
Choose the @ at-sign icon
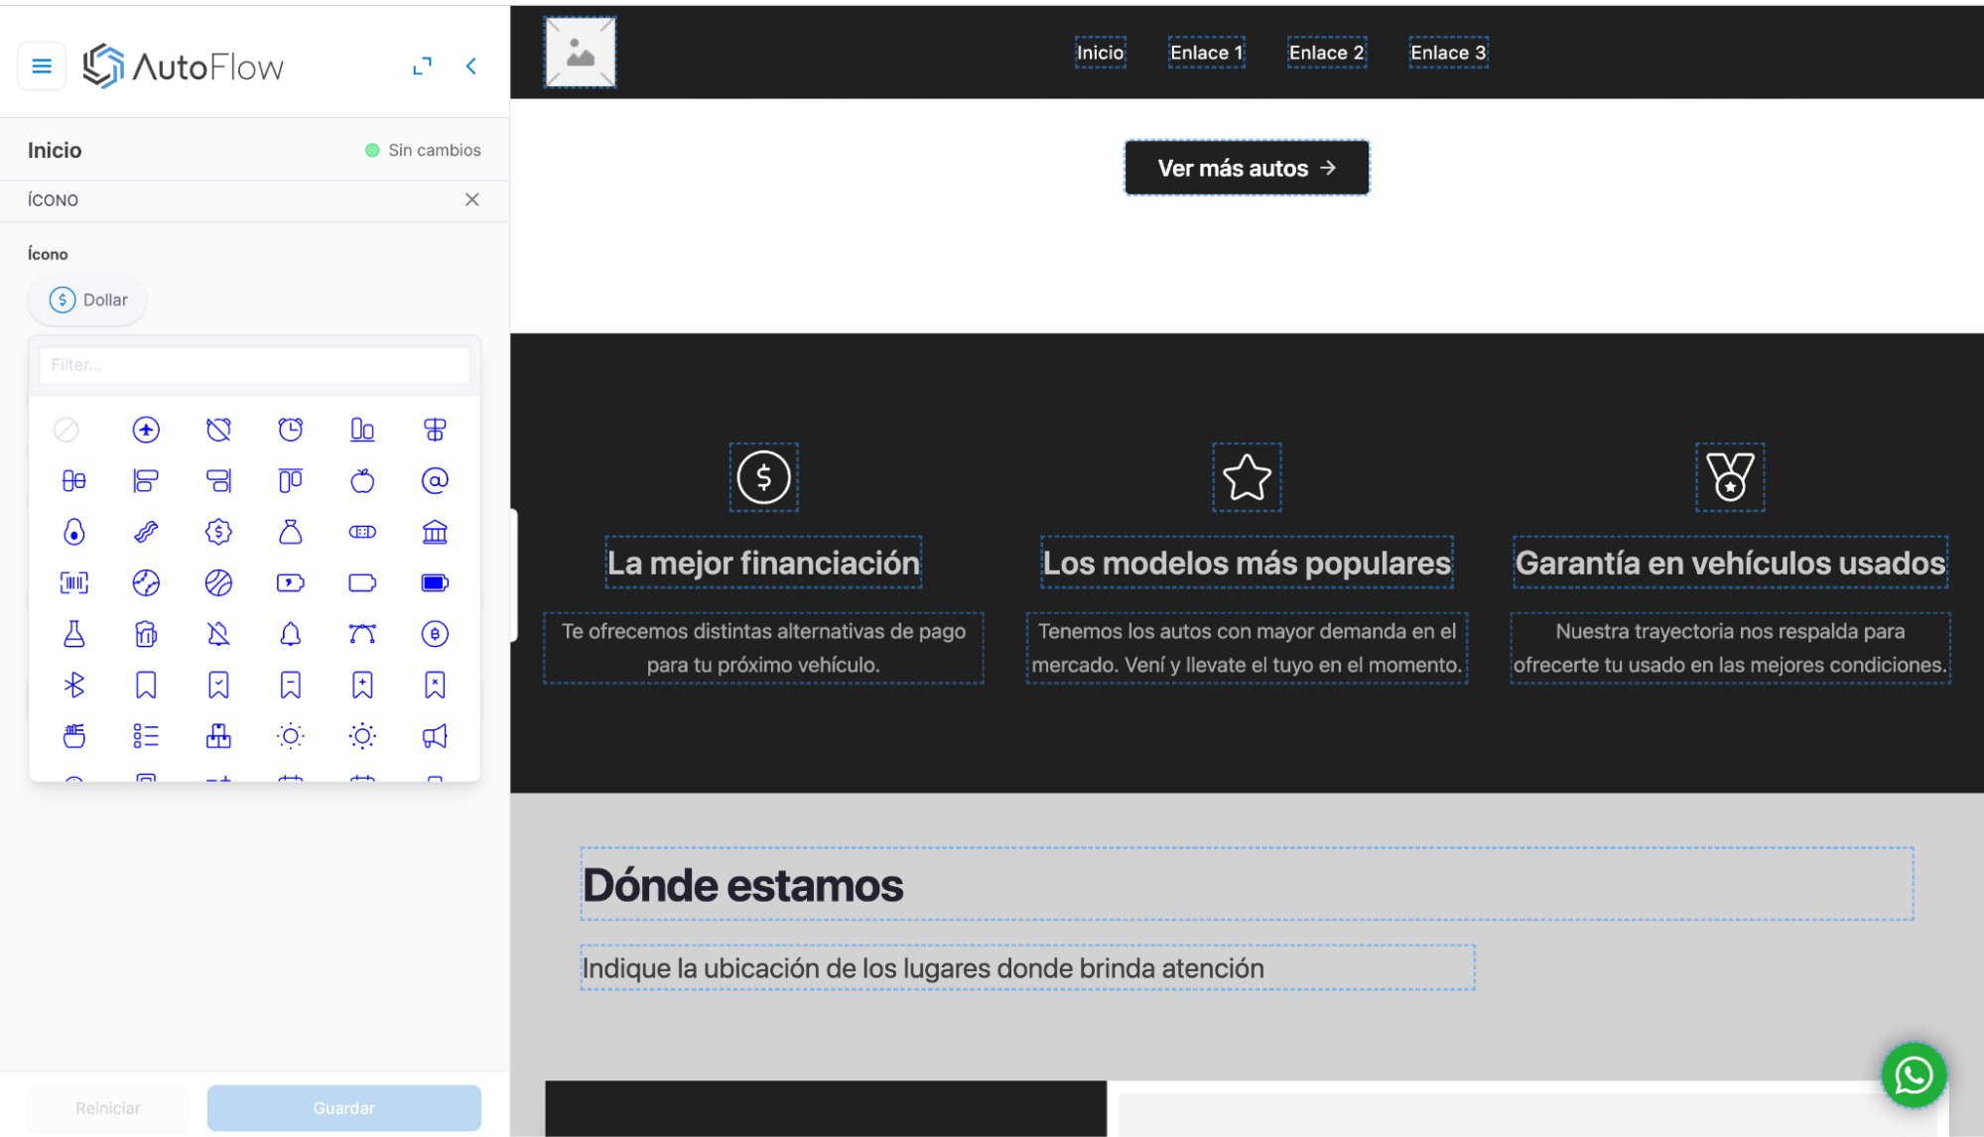coord(435,481)
